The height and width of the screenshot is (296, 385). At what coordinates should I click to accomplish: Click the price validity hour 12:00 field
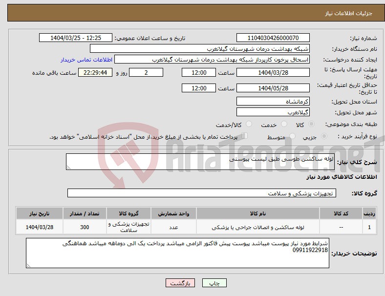[199, 88]
